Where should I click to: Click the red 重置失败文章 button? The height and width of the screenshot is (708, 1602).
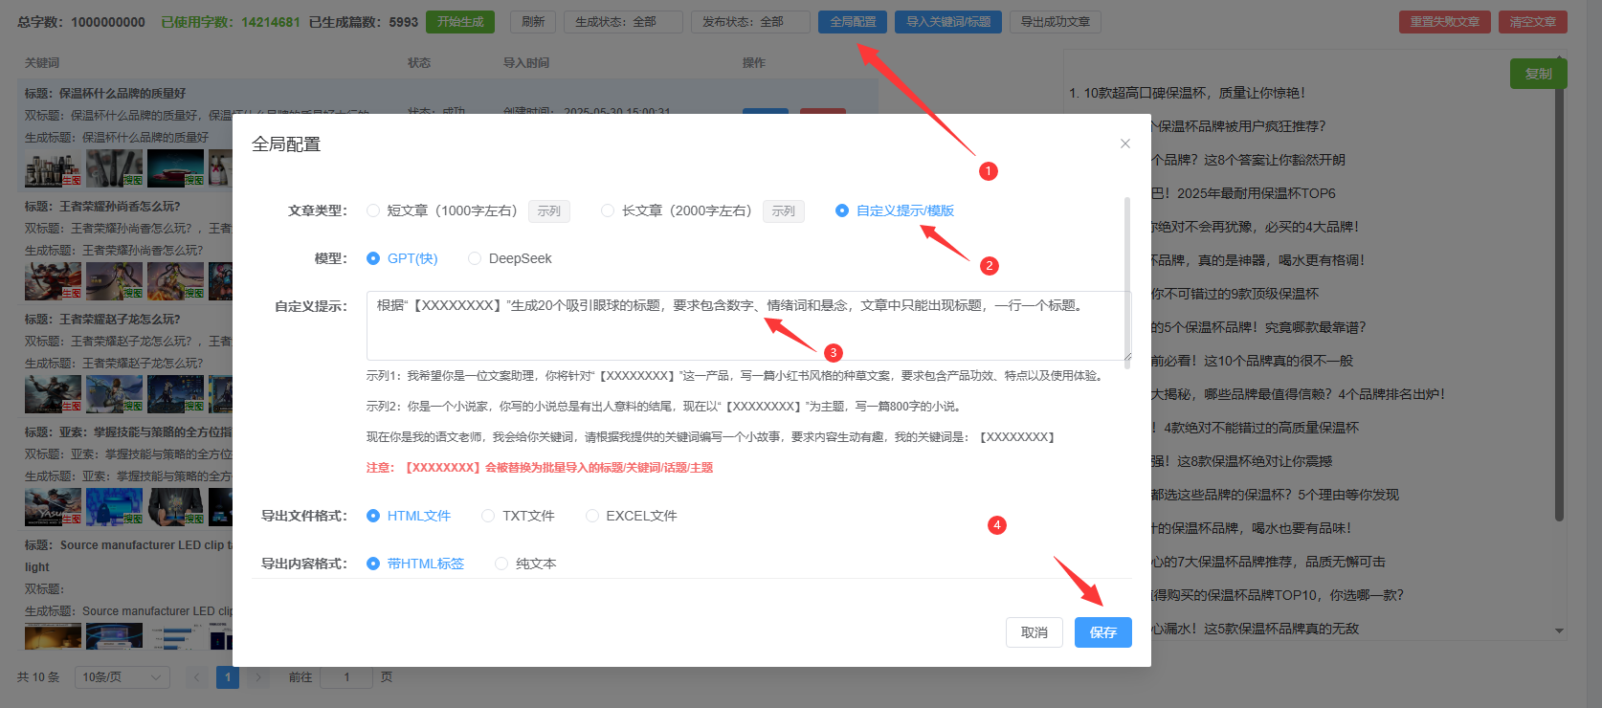click(1444, 22)
